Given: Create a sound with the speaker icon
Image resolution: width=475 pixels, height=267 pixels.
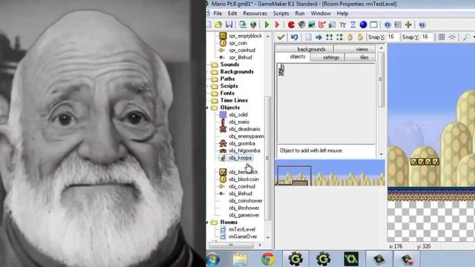Looking at the screenshot, I should pyautogui.click(x=301, y=24).
